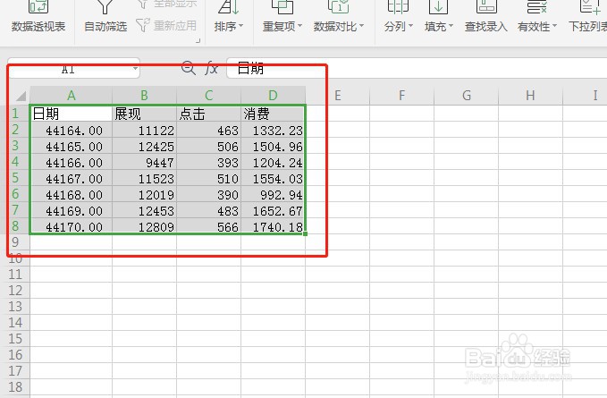Click the 日期 header cell A1
Screen dimensions: 607x398
(x=71, y=114)
